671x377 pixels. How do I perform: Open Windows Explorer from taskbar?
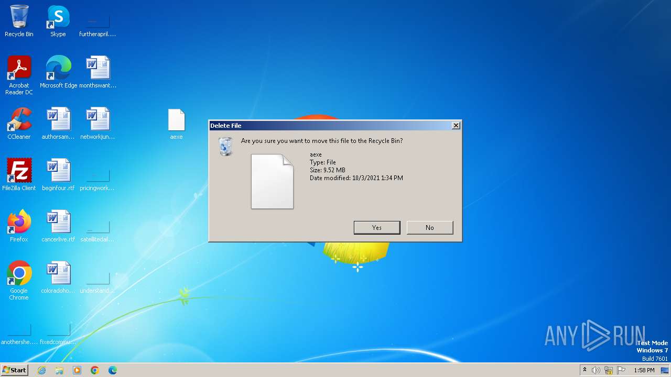[59, 370]
